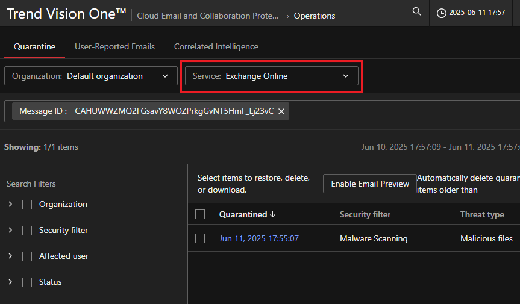Select the Jun 11 quarantined item checkbox
This screenshot has width=520, height=304.
pos(201,239)
